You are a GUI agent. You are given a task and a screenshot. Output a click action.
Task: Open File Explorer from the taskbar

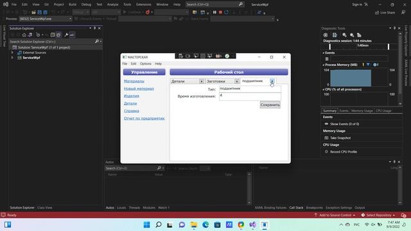[x=194, y=225]
